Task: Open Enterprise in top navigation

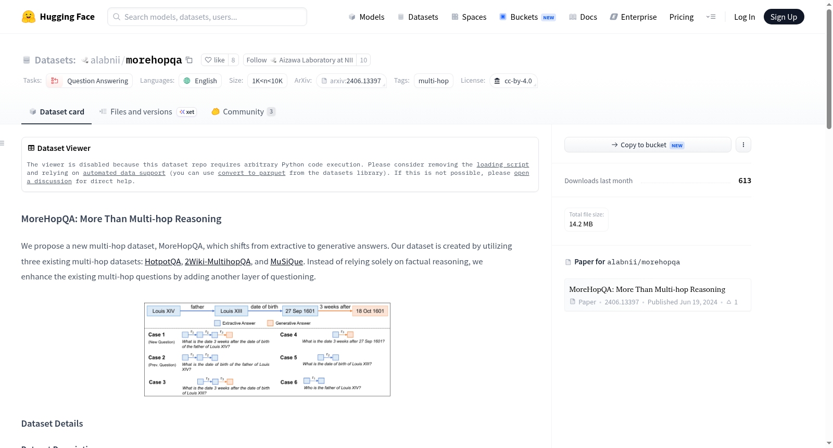Action: click(633, 17)
